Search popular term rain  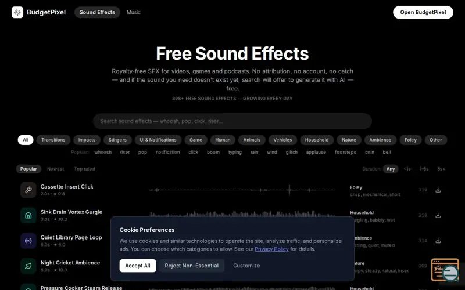coord(254,152)
